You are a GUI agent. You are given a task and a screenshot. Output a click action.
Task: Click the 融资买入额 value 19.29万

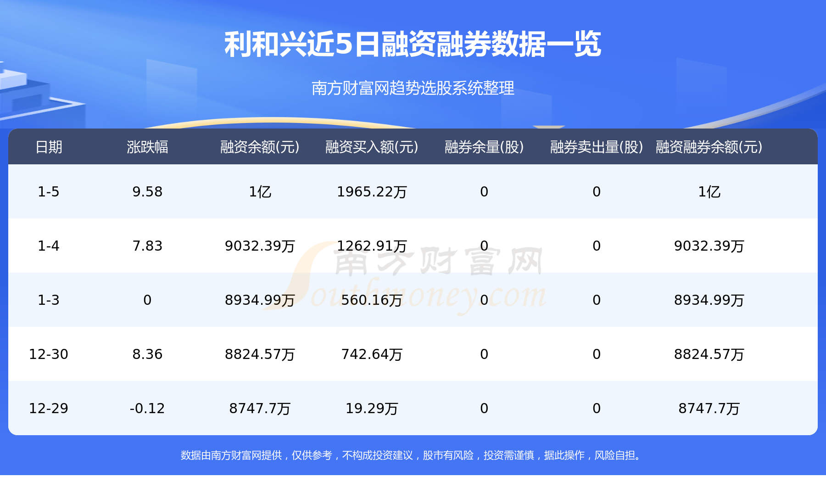coord(372,409)
